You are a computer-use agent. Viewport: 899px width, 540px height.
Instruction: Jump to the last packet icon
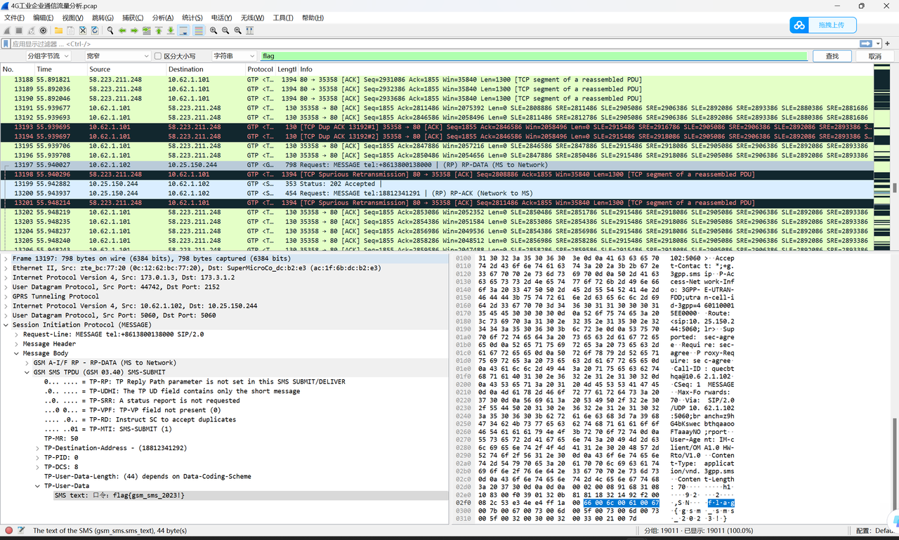[x=171, y=30]
